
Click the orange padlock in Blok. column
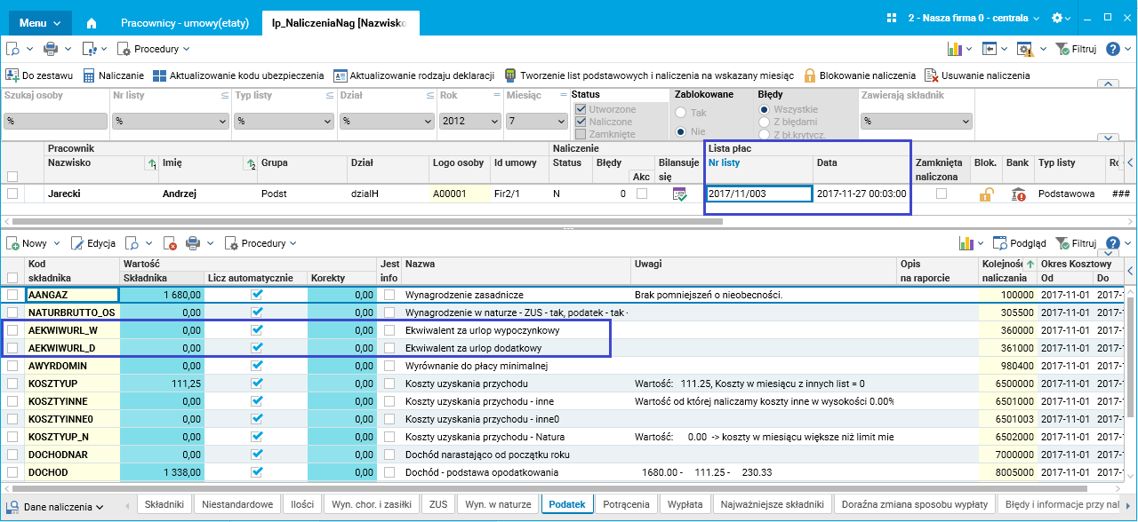tap(985, 194)
